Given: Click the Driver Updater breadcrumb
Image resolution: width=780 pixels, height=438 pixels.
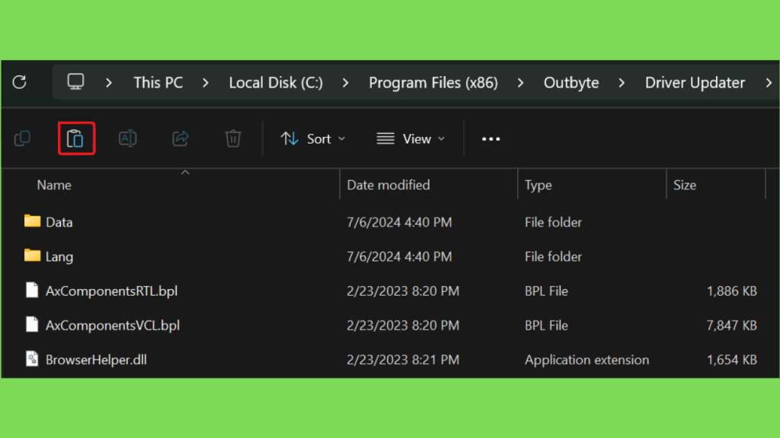Looking at the screenshot, I should tap(695, 82).
